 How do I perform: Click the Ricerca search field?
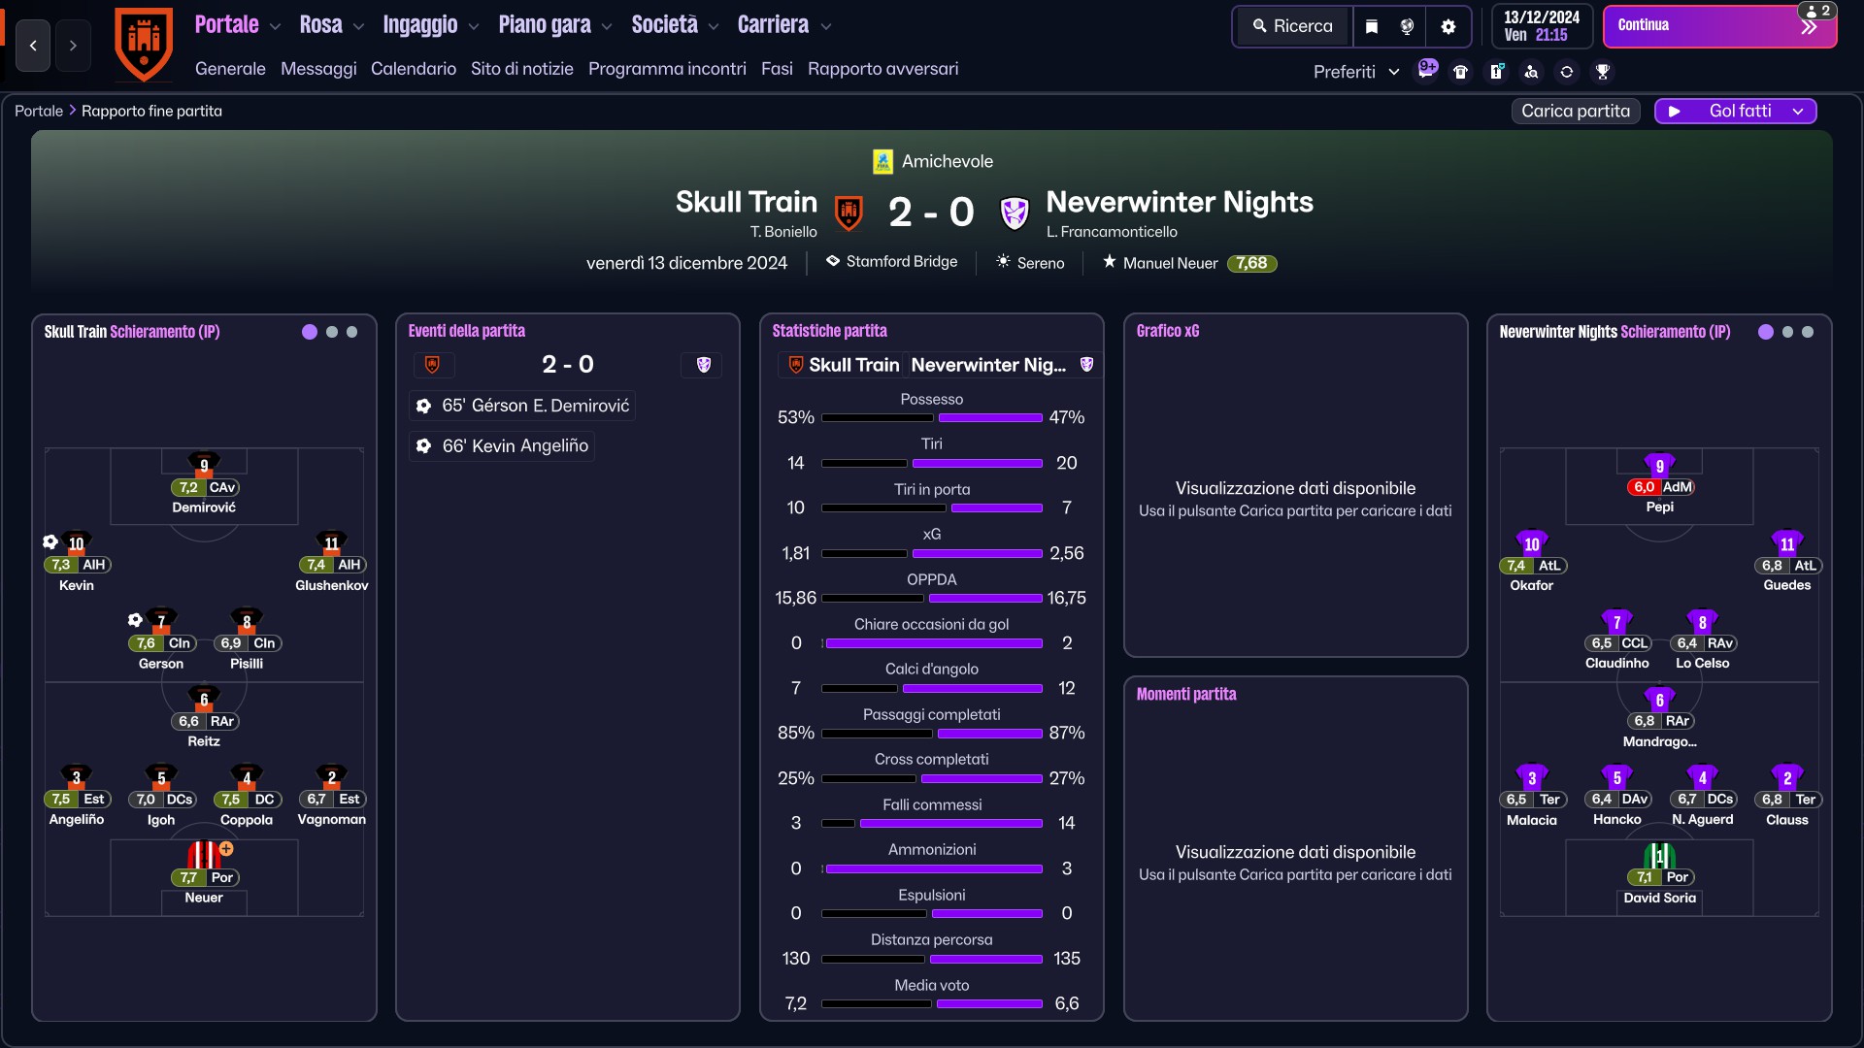point(1293,26)
